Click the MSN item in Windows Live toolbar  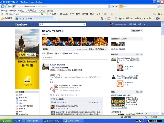(x=92, y=14)
